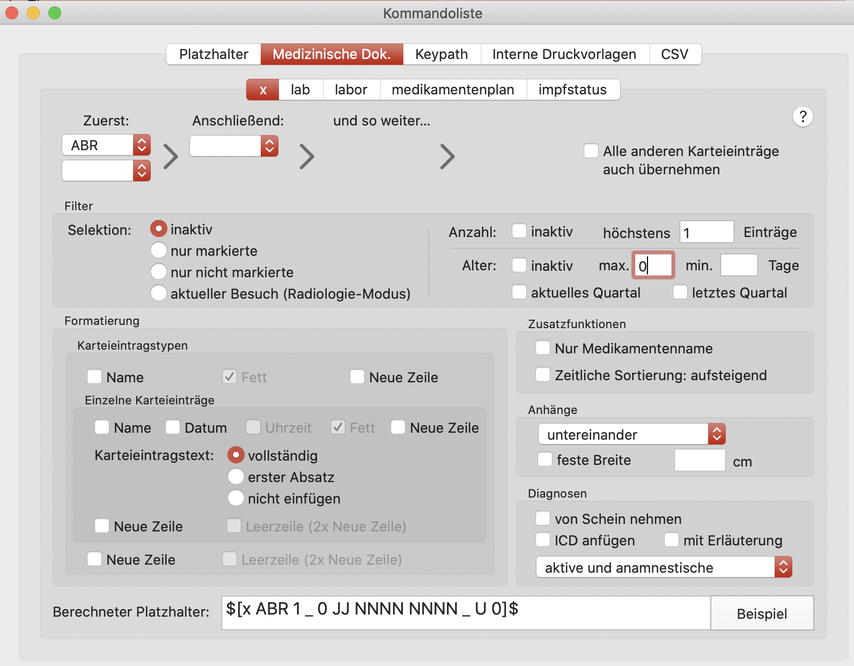Screen dimensions: 854x666
Task: Check Name under Einzelne Karteieinträge
Action: click(102, 427)
